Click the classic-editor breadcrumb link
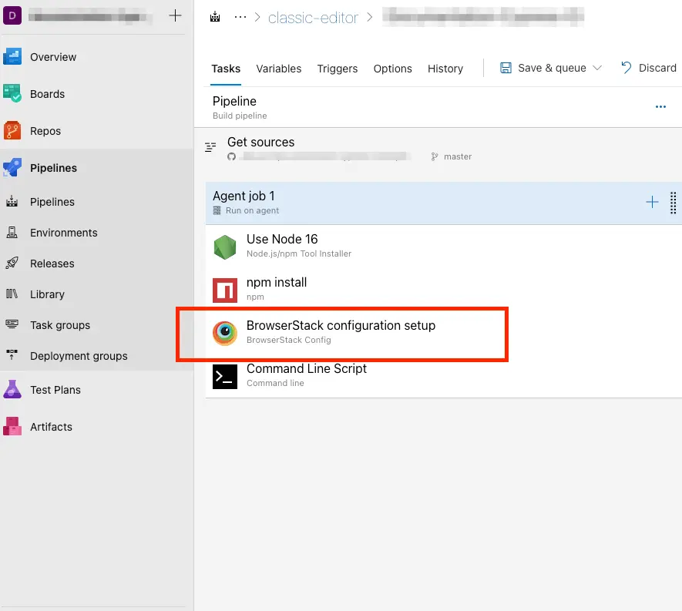682x611 pixels. (313, 18)
